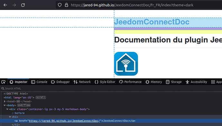Click the scroll badge on html
This screenshot has width=222, height=126.
[41, 98]
